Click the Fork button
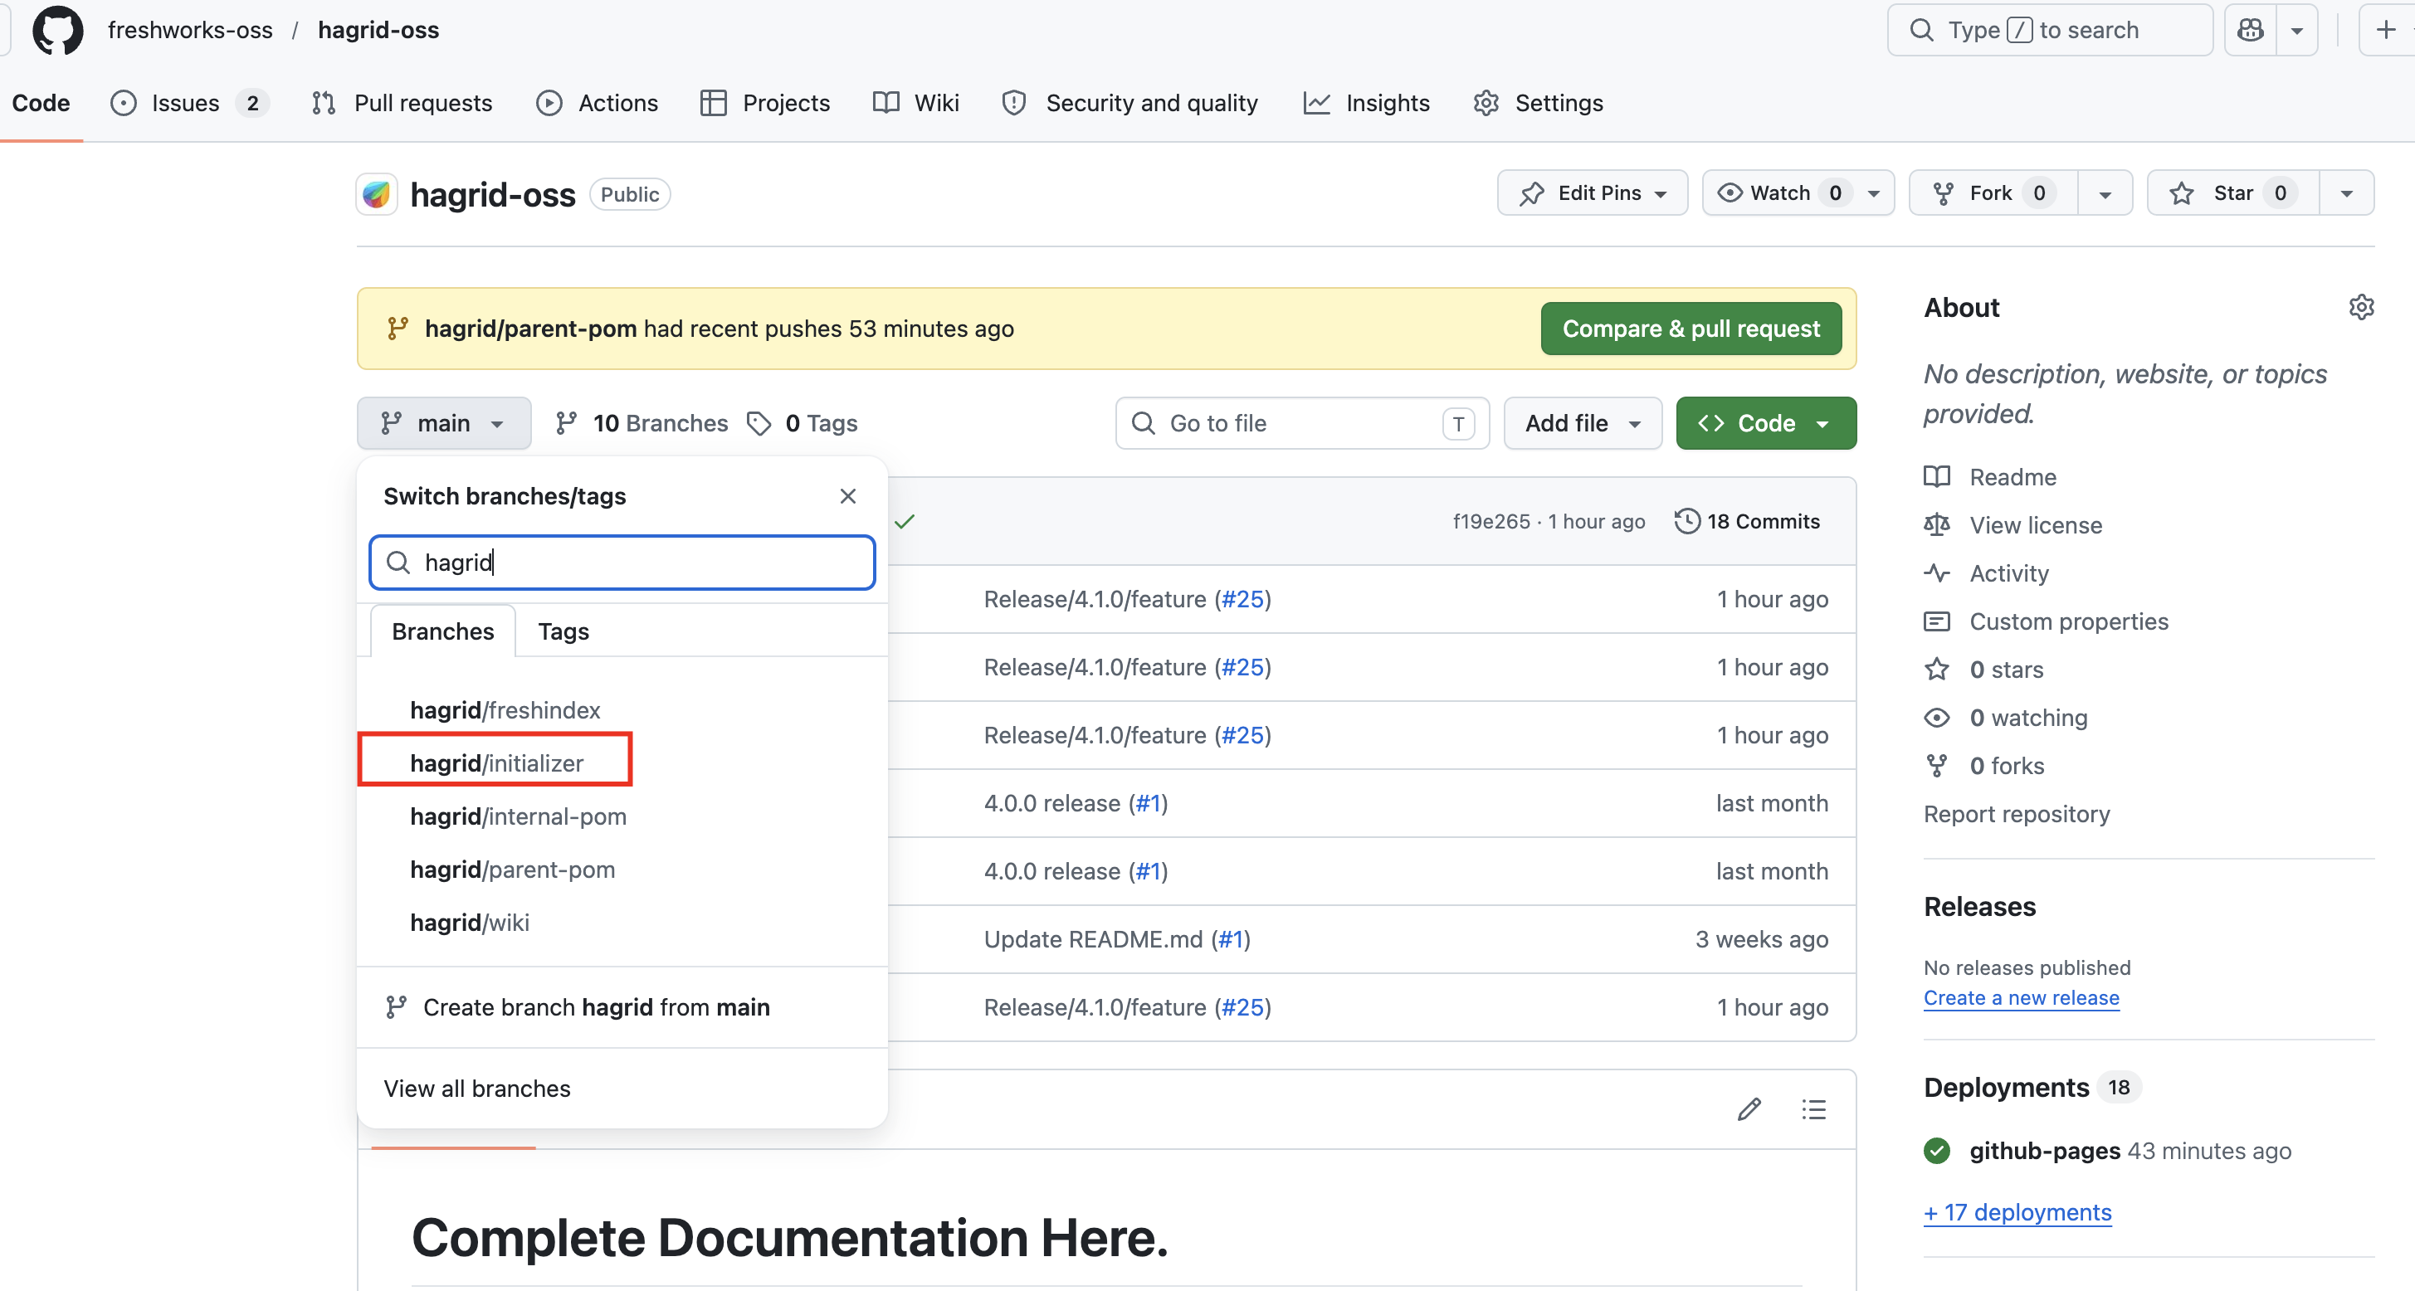The height and width of the screenshot is (1291, 2415). pos(1993,193)
